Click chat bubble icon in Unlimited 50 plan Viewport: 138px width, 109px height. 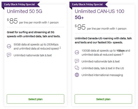pos(9,55)
